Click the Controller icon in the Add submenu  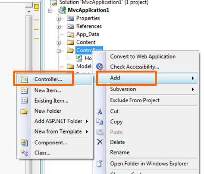24,79
